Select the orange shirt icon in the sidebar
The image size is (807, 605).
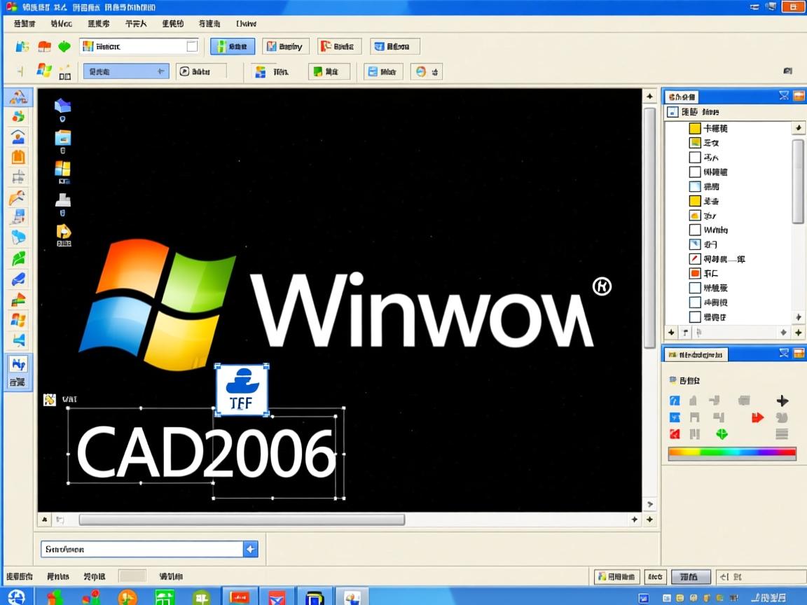click(x=18, y=157)
